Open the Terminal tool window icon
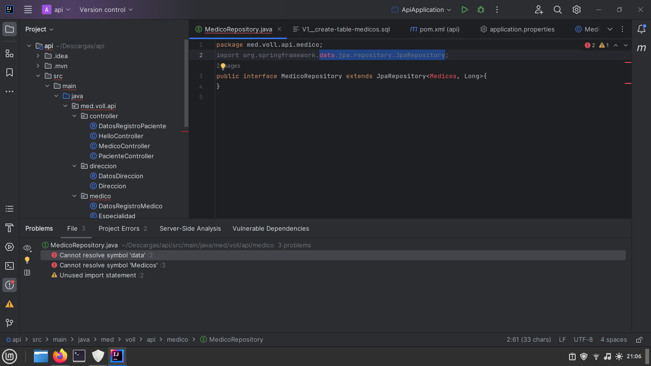The height and width of the screenshot is (366, 651). pos(10,266)
